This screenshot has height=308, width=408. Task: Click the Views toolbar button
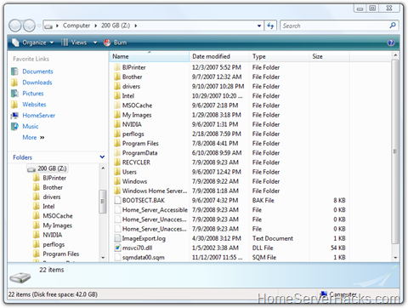74,43
